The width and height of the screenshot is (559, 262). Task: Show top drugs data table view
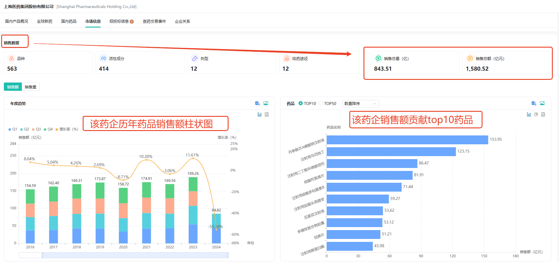tap(543, 114)
